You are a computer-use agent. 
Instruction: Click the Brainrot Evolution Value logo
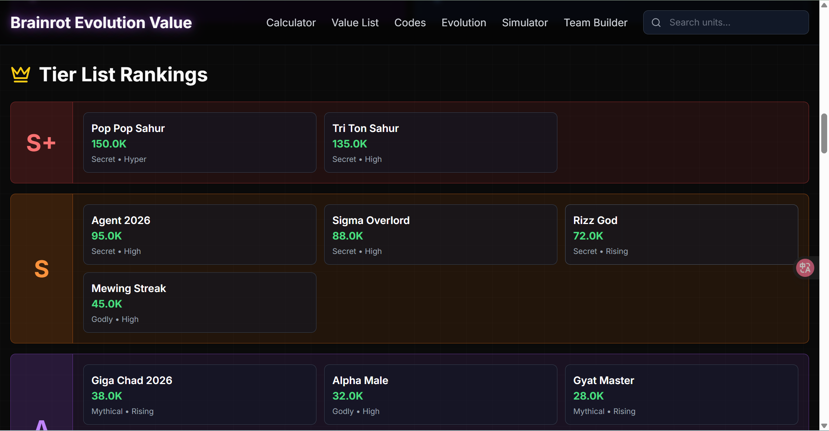click(101, 22)
